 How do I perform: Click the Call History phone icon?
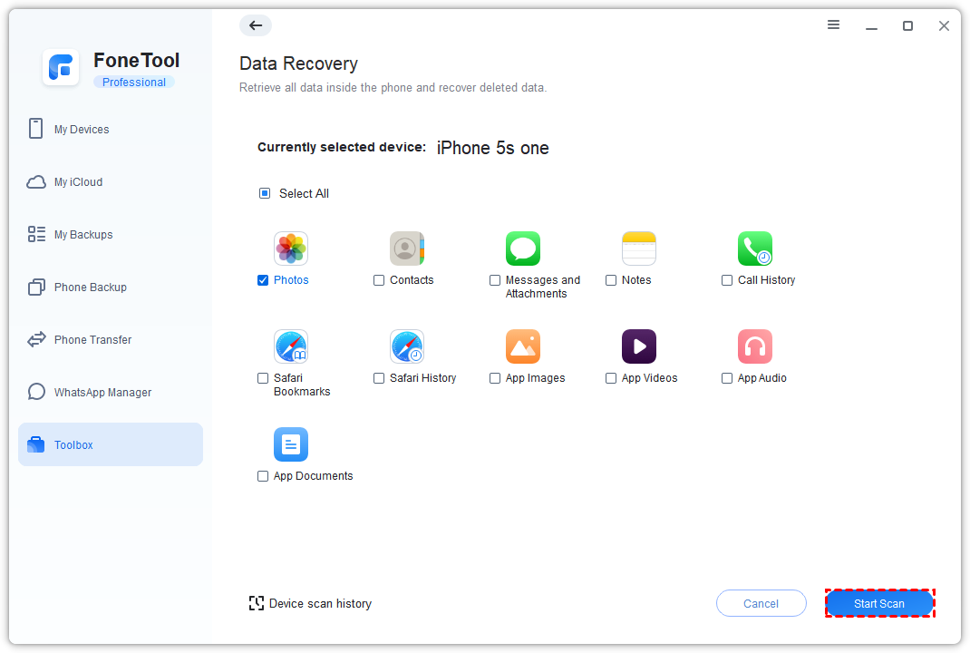(754, 249)
